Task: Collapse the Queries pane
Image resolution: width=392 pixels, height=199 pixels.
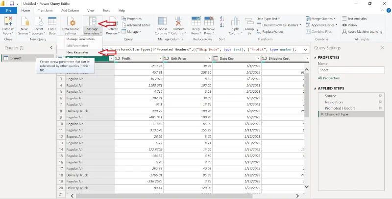Action: coord(51,47)
